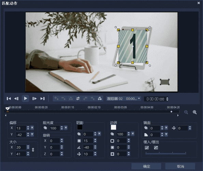Close the 匹配动作 dialog
The height and width of the screenshot is (171, 203).
(x=199, y=3)
